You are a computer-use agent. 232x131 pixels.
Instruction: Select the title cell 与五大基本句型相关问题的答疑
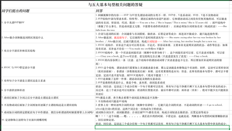tap(115, 5)
